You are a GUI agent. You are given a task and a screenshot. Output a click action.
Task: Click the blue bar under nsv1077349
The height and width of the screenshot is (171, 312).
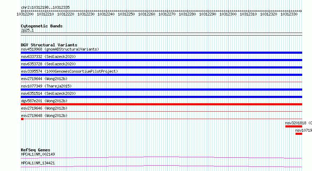(x=161, y=90)
